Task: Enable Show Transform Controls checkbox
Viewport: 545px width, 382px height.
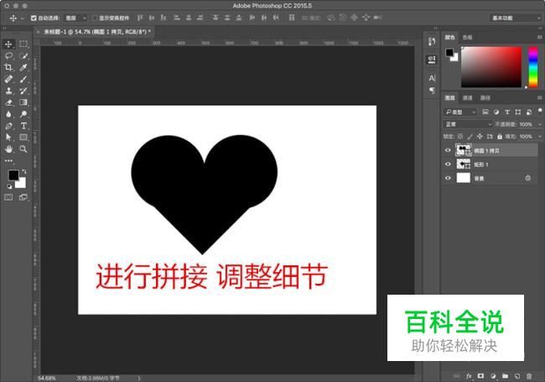Action: [x=95, y=18]
